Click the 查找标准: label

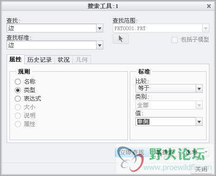19,38
